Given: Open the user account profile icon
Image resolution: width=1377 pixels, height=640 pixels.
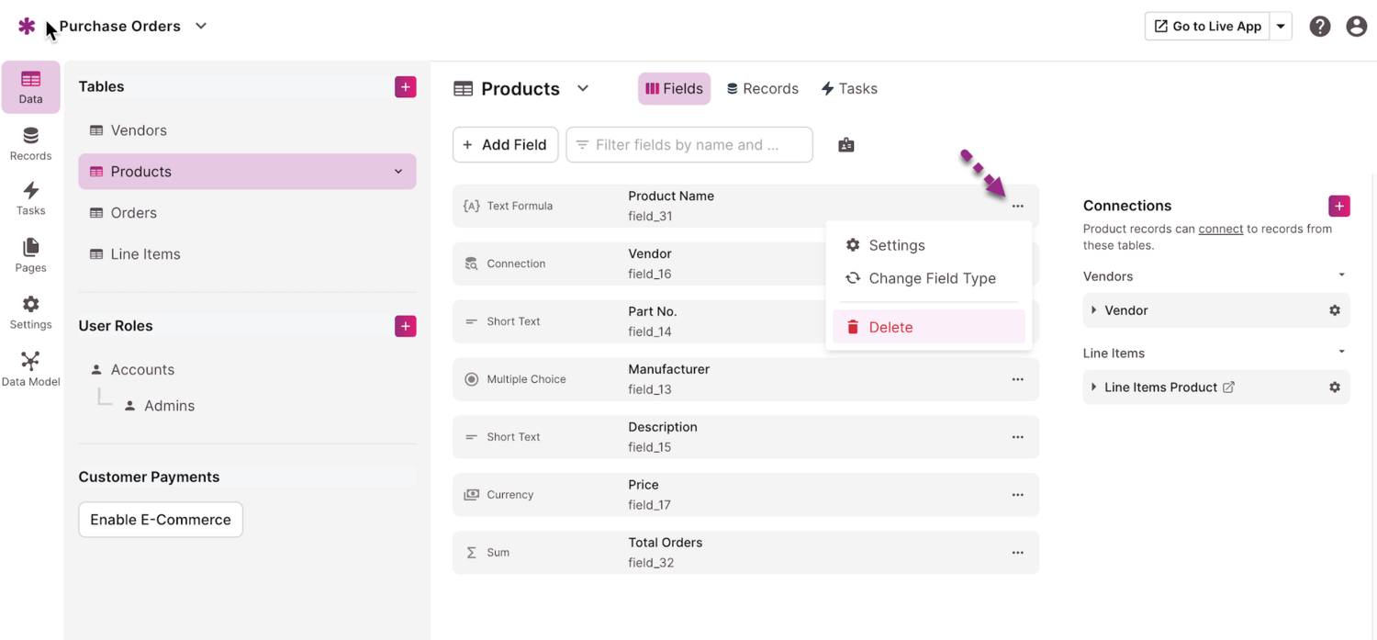Looking at the screenshot, I should tap(1356, 27).
